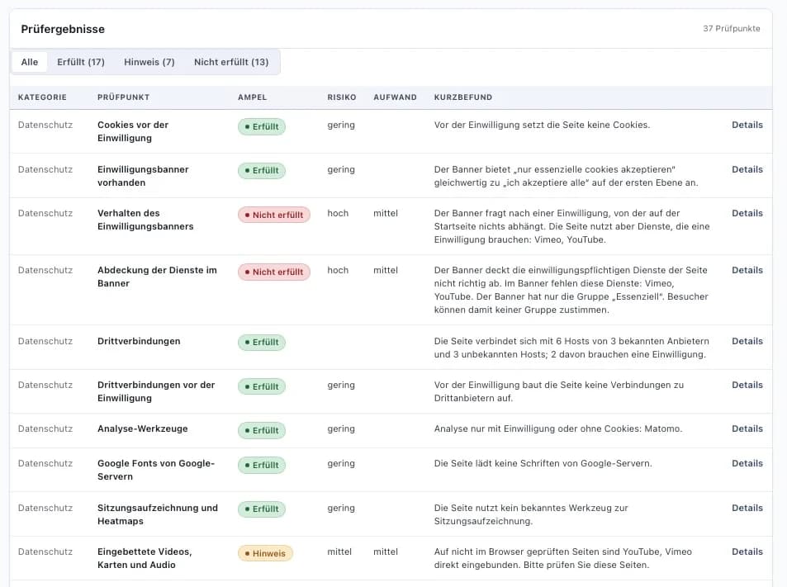The height and width of the screenshot is (587, 787).
Task: Click the Erfüllt badge for Analyse-Werkzeuge
Action: click(x=262, y=430)
